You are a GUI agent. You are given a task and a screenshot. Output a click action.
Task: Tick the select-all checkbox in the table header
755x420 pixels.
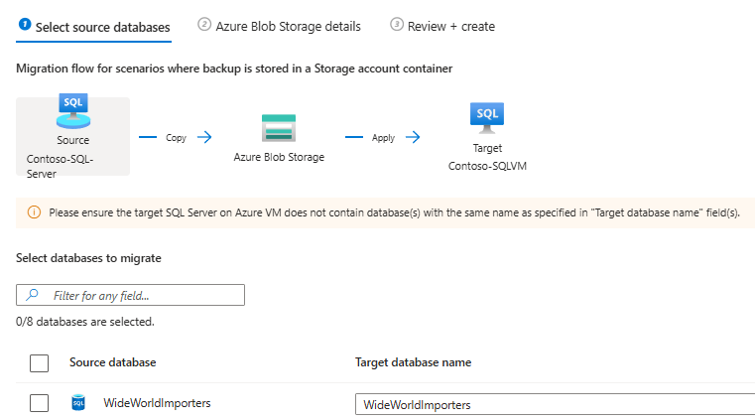pyautogui.click(x=39, y=363)
